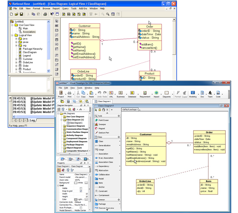Open the Add-Ins menu in Rational Rose
Image resolution: width=238 pixels, height=213 pixels.
(83, 9)
